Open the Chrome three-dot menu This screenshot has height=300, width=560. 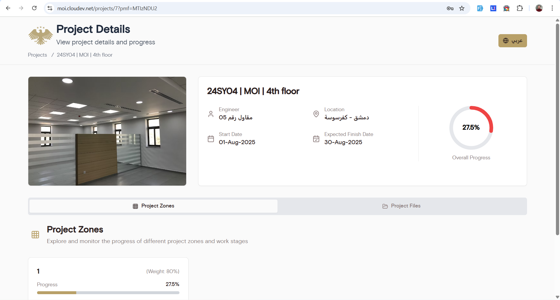click(552, 8)
